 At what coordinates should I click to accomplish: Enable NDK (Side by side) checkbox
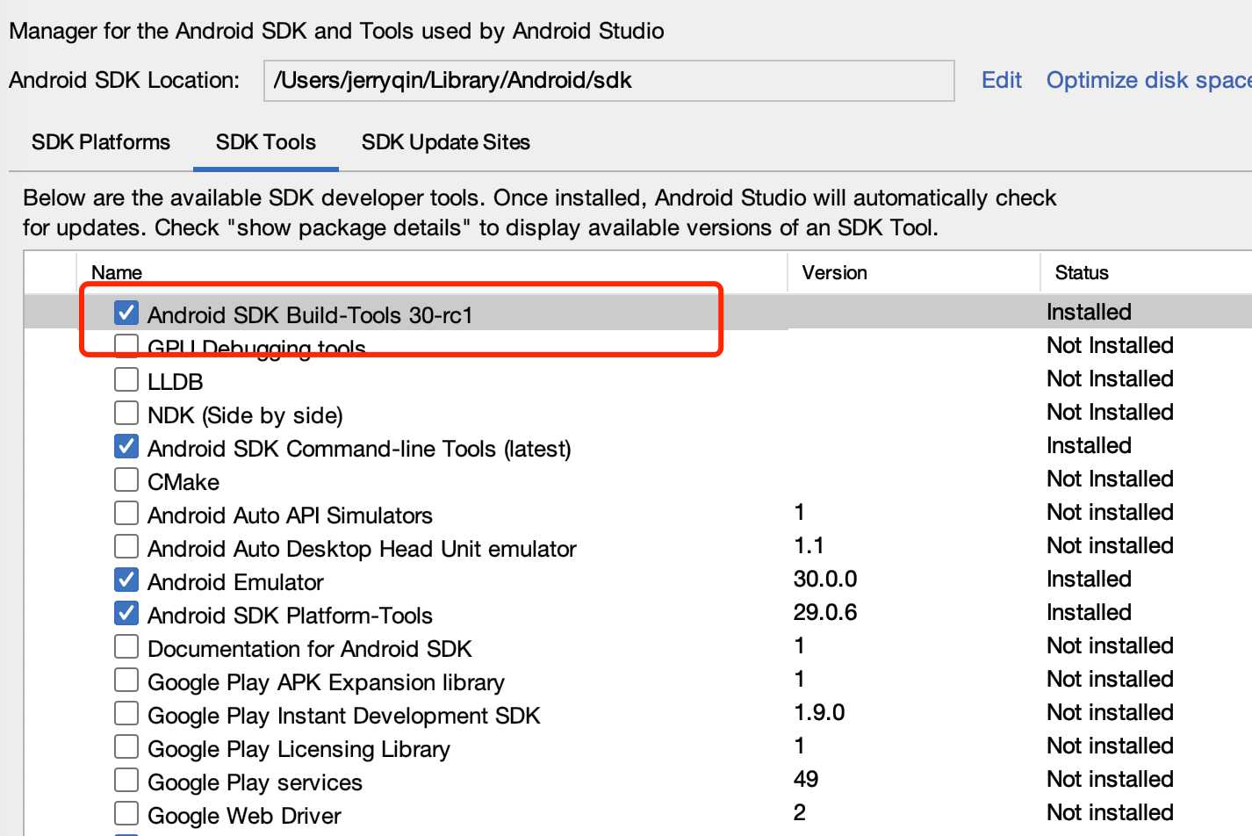pos(126,413)
